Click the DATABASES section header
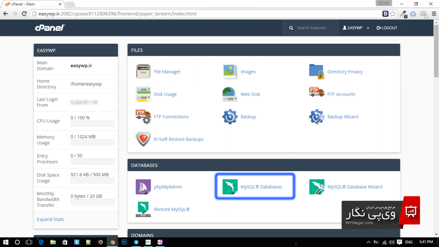Viewport: 439px width, 247px height. click(x=264, y=165)
